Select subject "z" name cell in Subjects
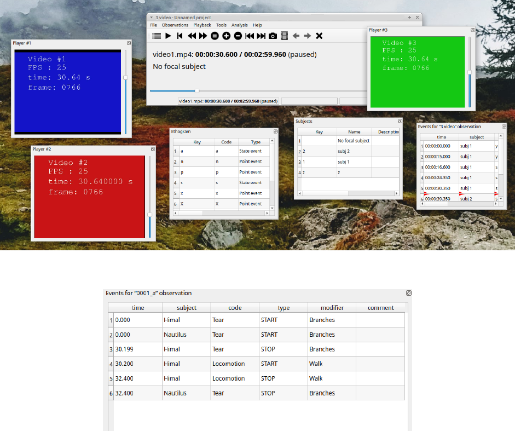515x431 pixels. [354, 173]
